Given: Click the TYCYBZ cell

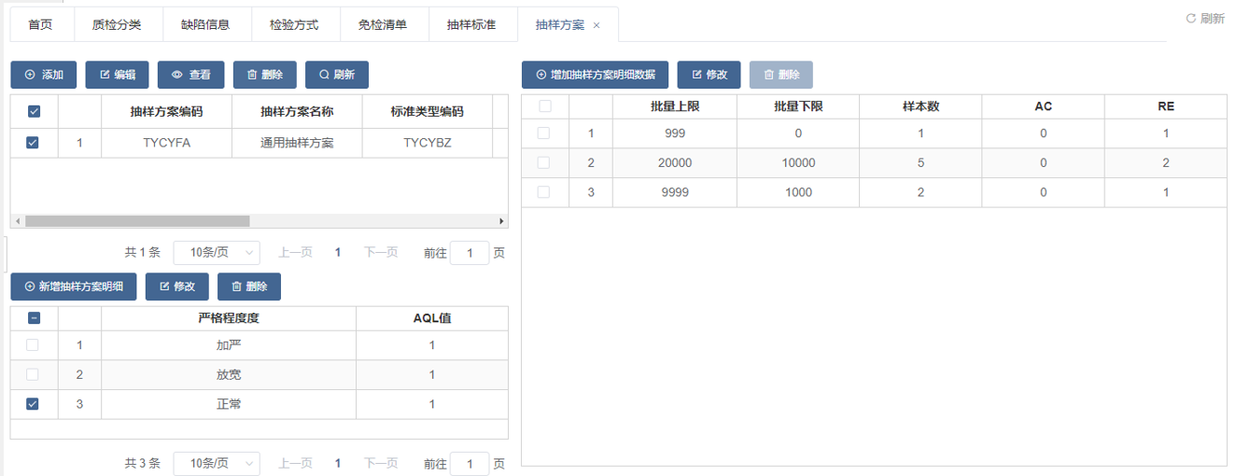Looking at the screenshot, I should click(427, 143).
